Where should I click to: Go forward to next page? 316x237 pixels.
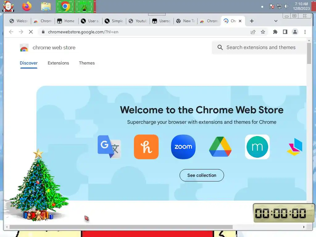point(21,32)
